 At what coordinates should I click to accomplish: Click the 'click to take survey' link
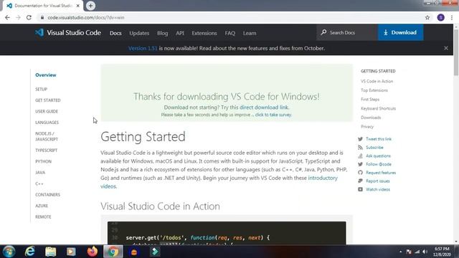click(273, 115)
